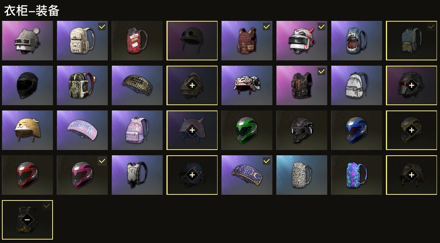This screenshot has width=440, height=243.
Task: Pick the shark mouth backpack
Action: (356, 41)
